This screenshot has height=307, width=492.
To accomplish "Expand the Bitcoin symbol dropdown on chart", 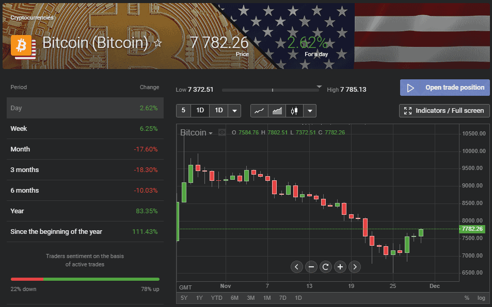I will click(x=211, y=133).
